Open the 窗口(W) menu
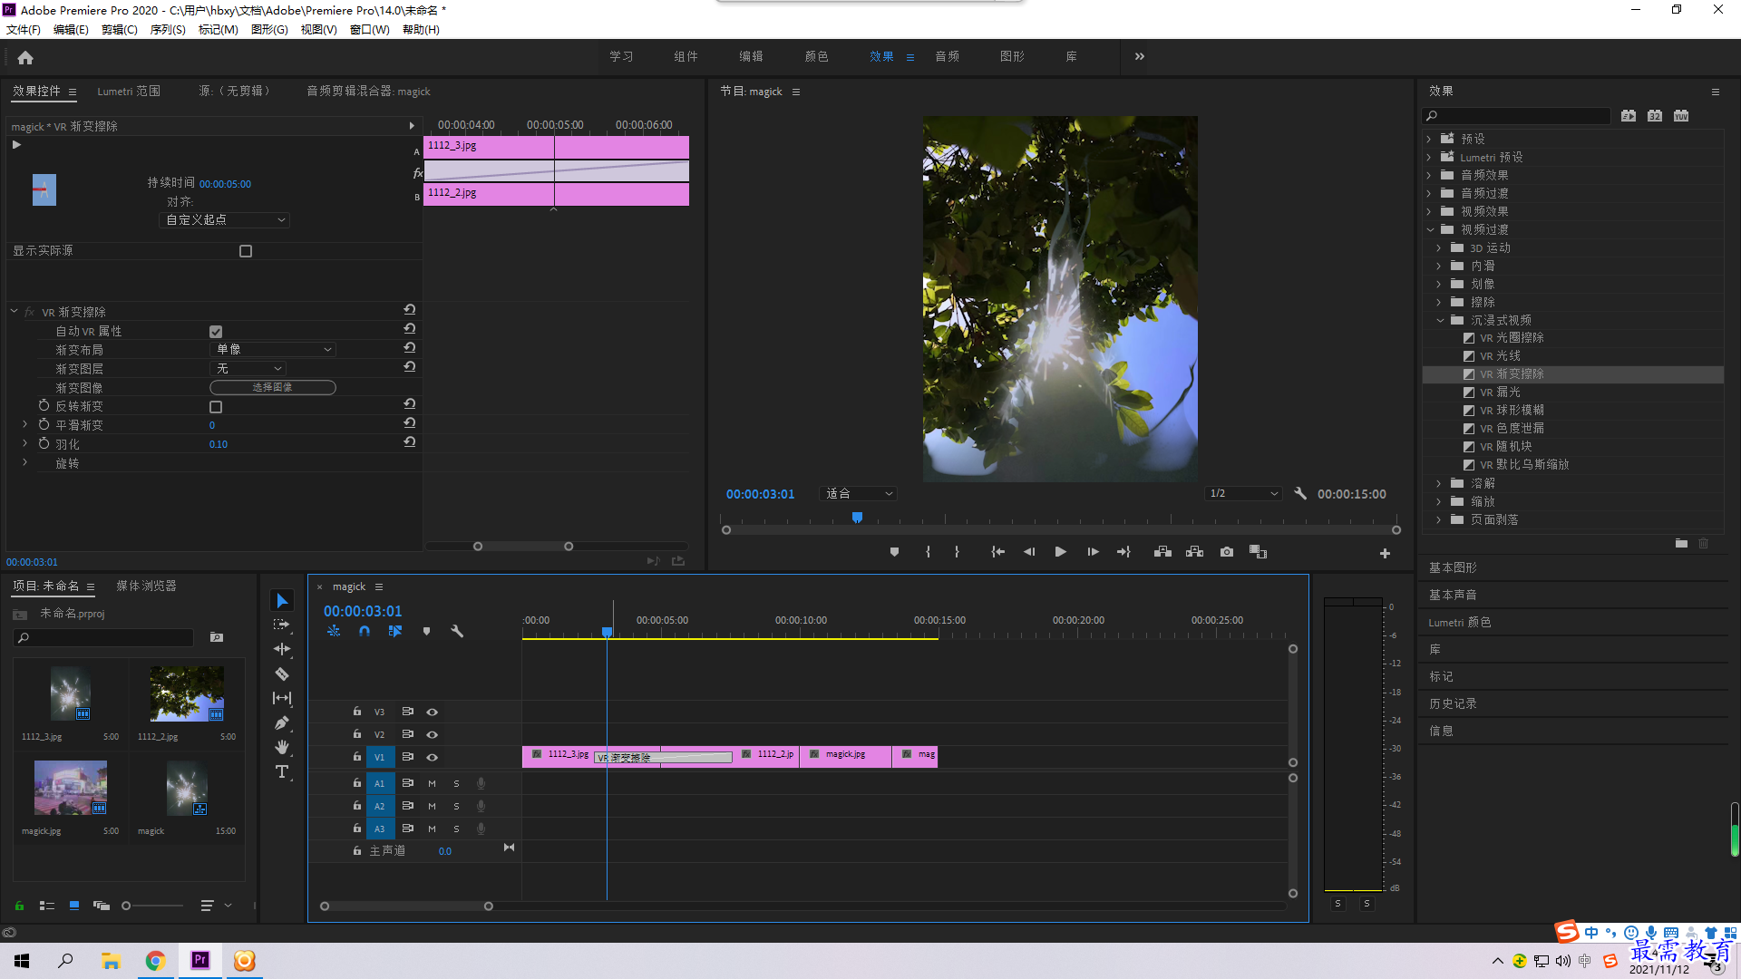Viewport: 1741px width, 979px height. coord(370,30)
